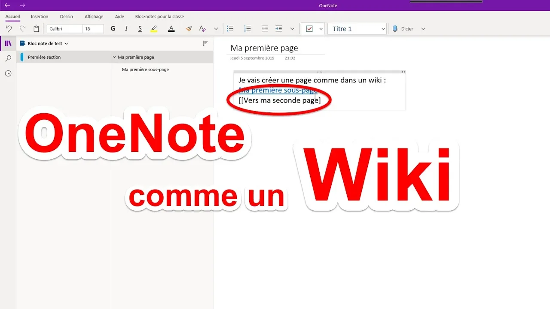This screenshot has height=309, width=550.
Task: Open recent notes clock icon
Action: click(x=8, y=73)
